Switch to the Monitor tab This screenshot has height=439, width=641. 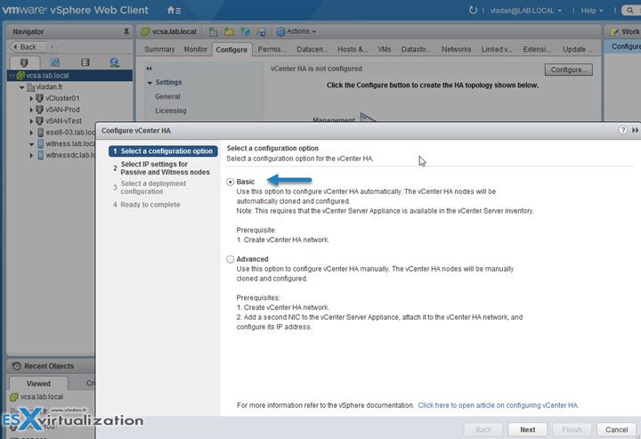[195, 49]
